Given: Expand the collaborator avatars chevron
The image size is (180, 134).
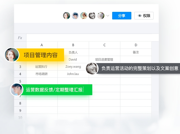Looking at the screenshot, I should pos(108,16).
